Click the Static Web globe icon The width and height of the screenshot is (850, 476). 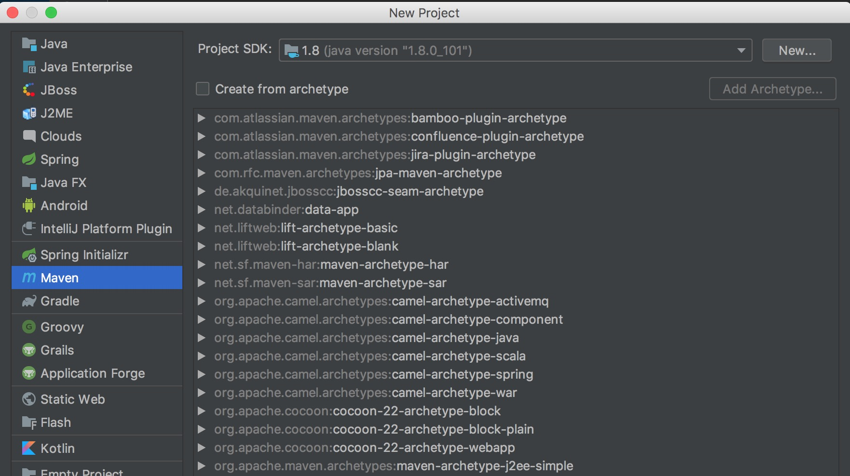click(29, 399)
